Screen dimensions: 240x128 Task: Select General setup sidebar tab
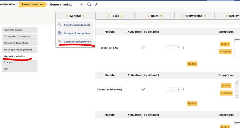click(20, 30)
